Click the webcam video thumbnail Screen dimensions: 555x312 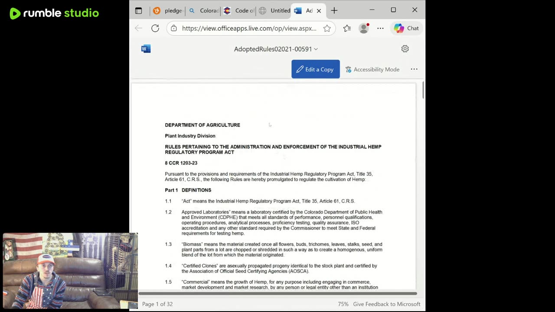[x=70, y=271]
